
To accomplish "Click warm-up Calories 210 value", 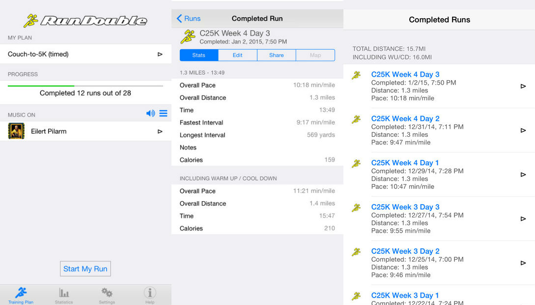I will click(329, 228).
